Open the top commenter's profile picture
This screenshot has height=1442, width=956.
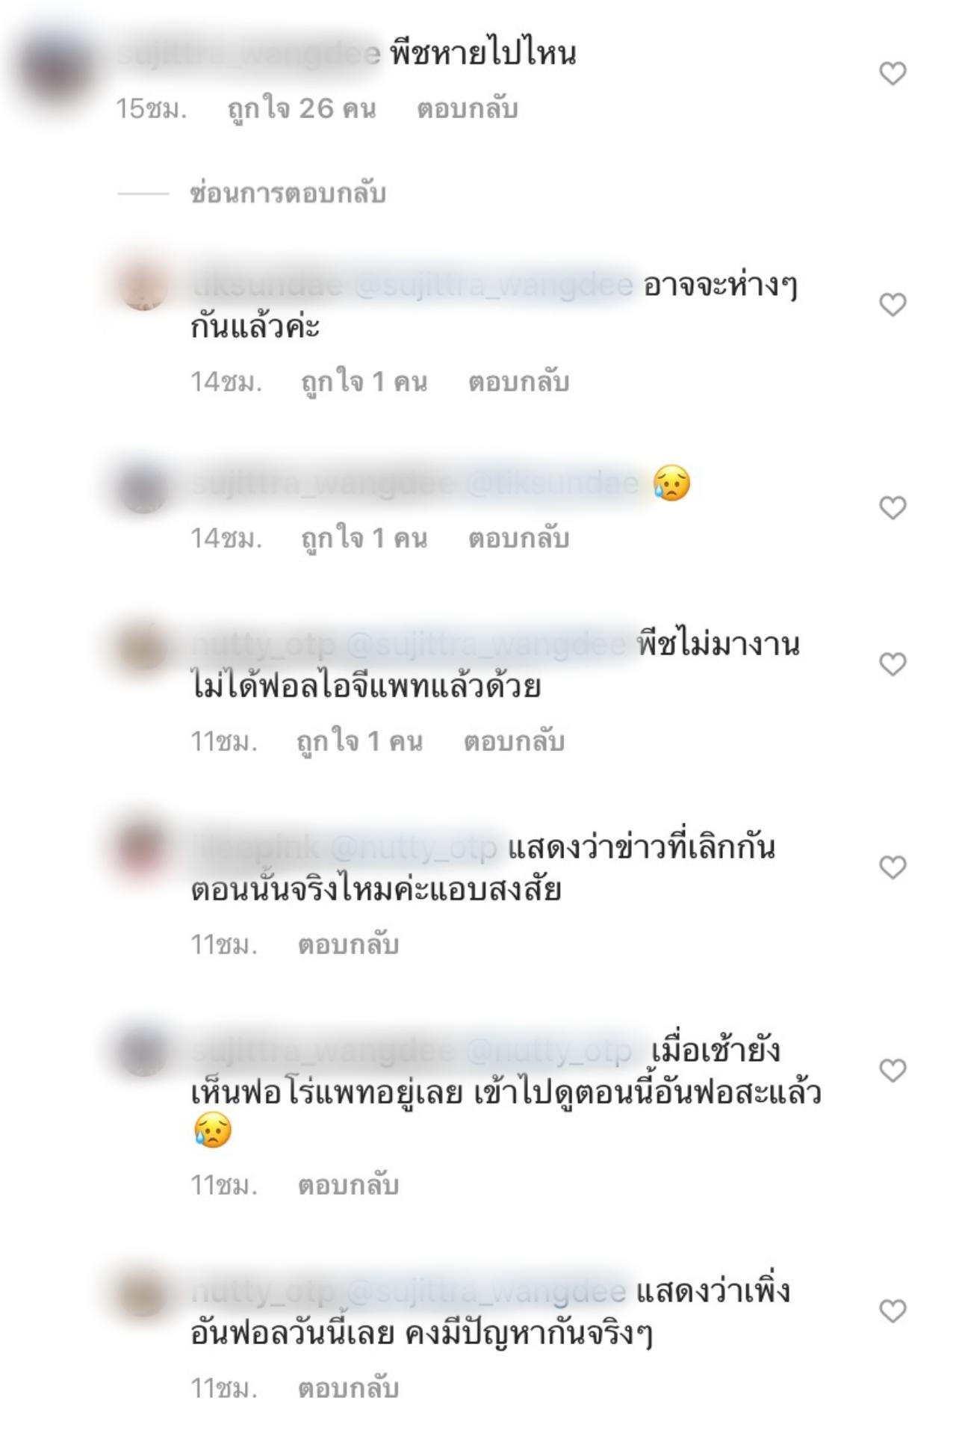[x=57, y=69]
